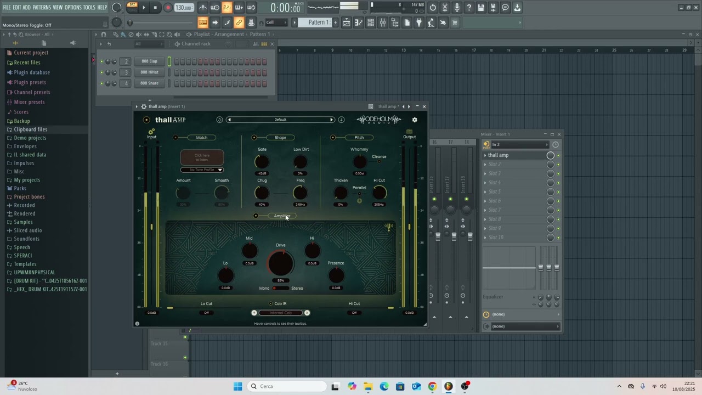Click the tuner fork icon in amplifier panel
Image resolution: width=702 pixels, height=395 pixels.
[388, 227]
